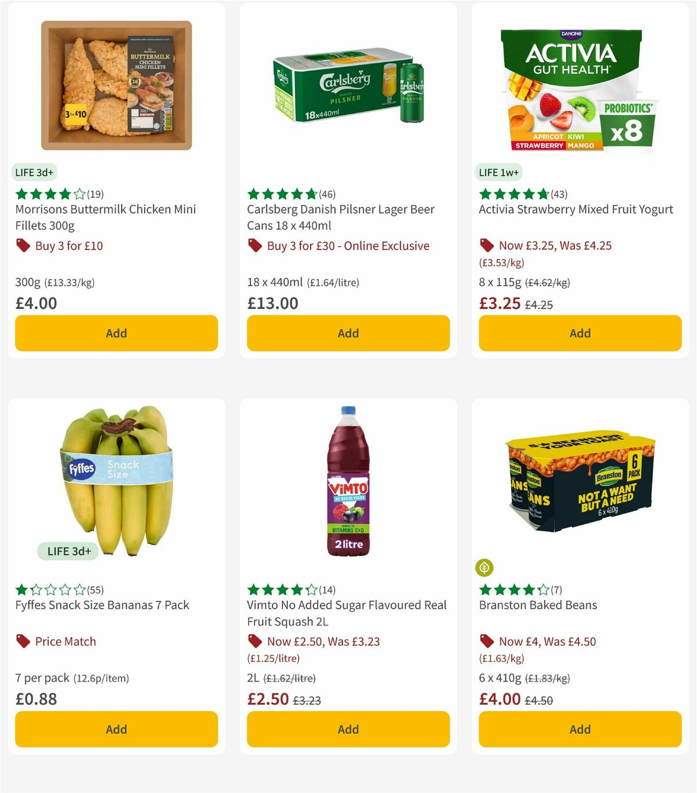Add Morrisons Buttermilk Chicken Mini Fillets to basket

(116, 333)
